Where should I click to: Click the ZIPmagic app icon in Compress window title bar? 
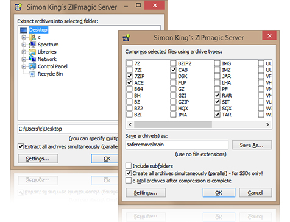coord(126,37)
